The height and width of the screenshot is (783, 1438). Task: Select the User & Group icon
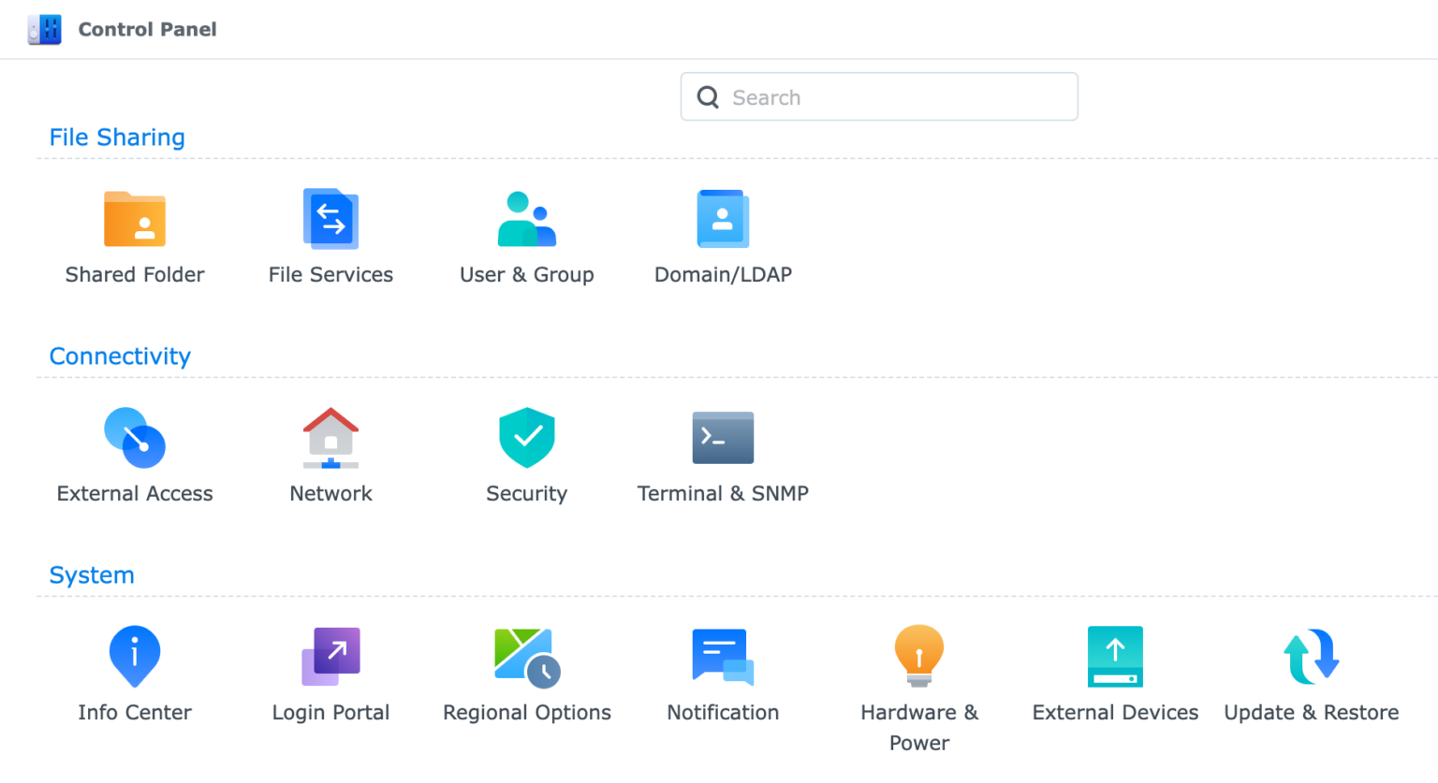coord(526,220)
